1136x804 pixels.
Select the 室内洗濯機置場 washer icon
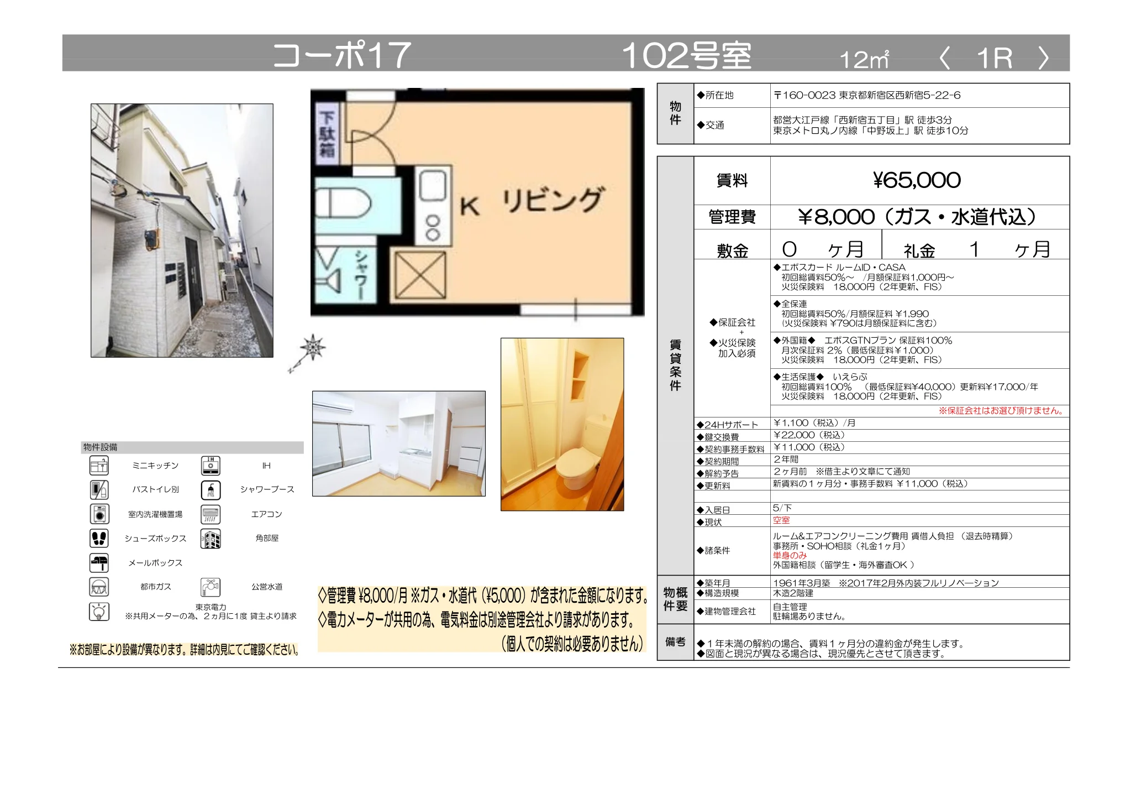click(x=99, y=514)
